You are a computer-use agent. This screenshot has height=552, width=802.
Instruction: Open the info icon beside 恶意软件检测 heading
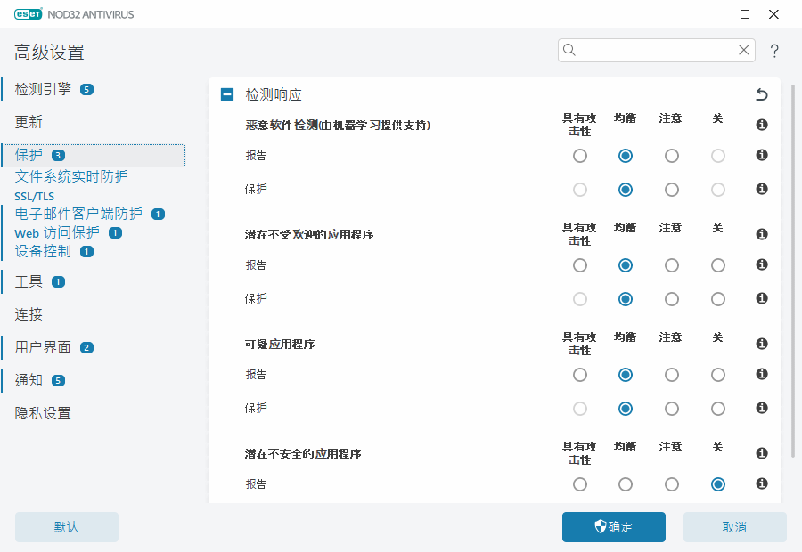pyautogui.click(x=761, y=125)
